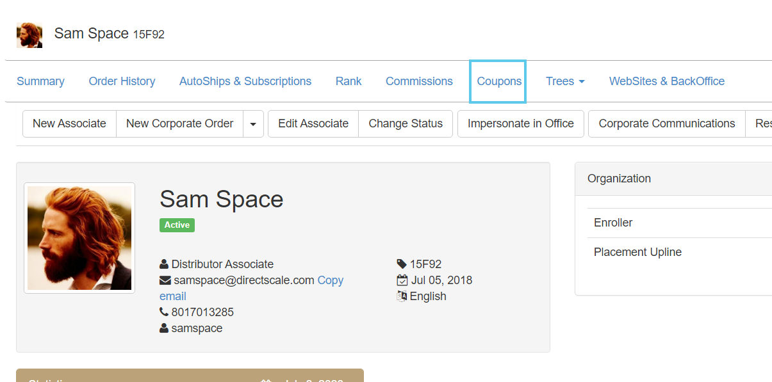Expand the New Corporate Order dropdown arrow

[253, 124]
